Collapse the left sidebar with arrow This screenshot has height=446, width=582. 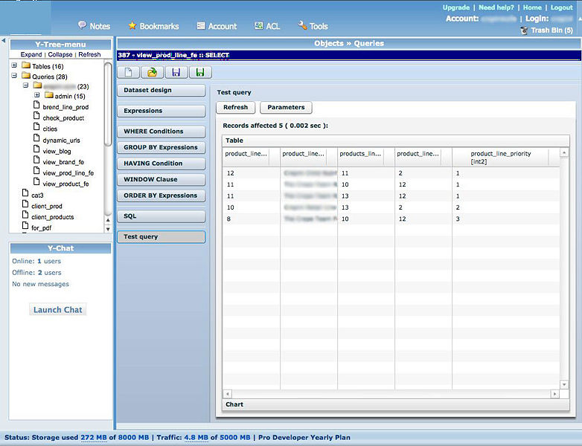pos(3,41)
